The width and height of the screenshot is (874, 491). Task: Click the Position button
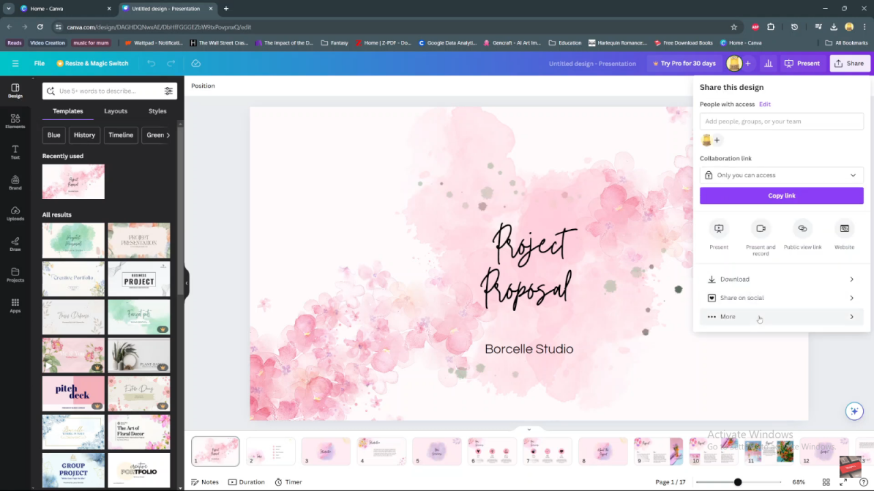click(x=203, y=86)
